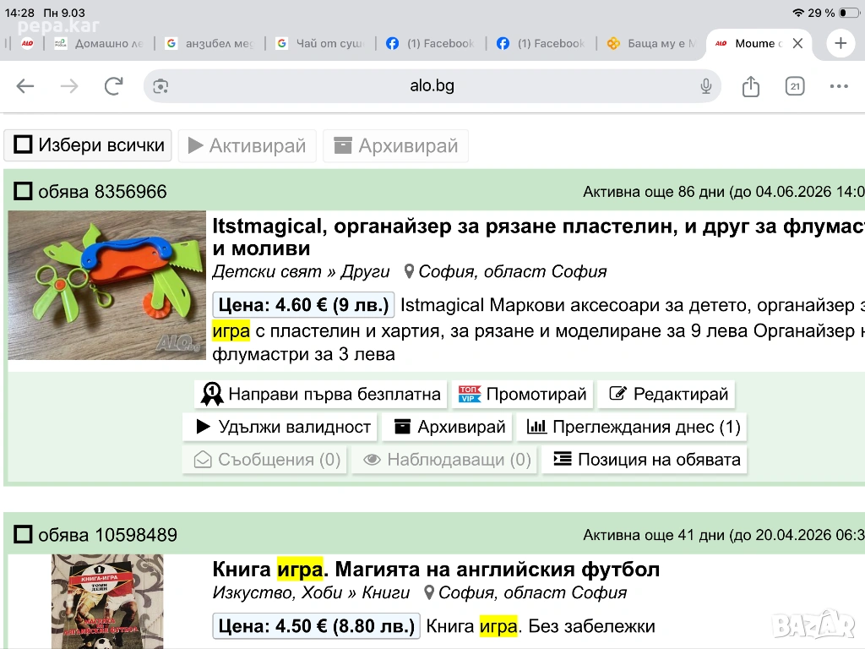The height and width of the screenshot is (649, 865).
Task: Reload the alo.bg page
Action: pos(113,86)
